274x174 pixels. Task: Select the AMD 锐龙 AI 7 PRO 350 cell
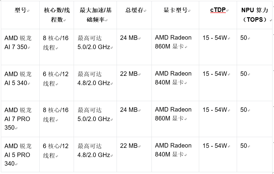pos(18,119)
